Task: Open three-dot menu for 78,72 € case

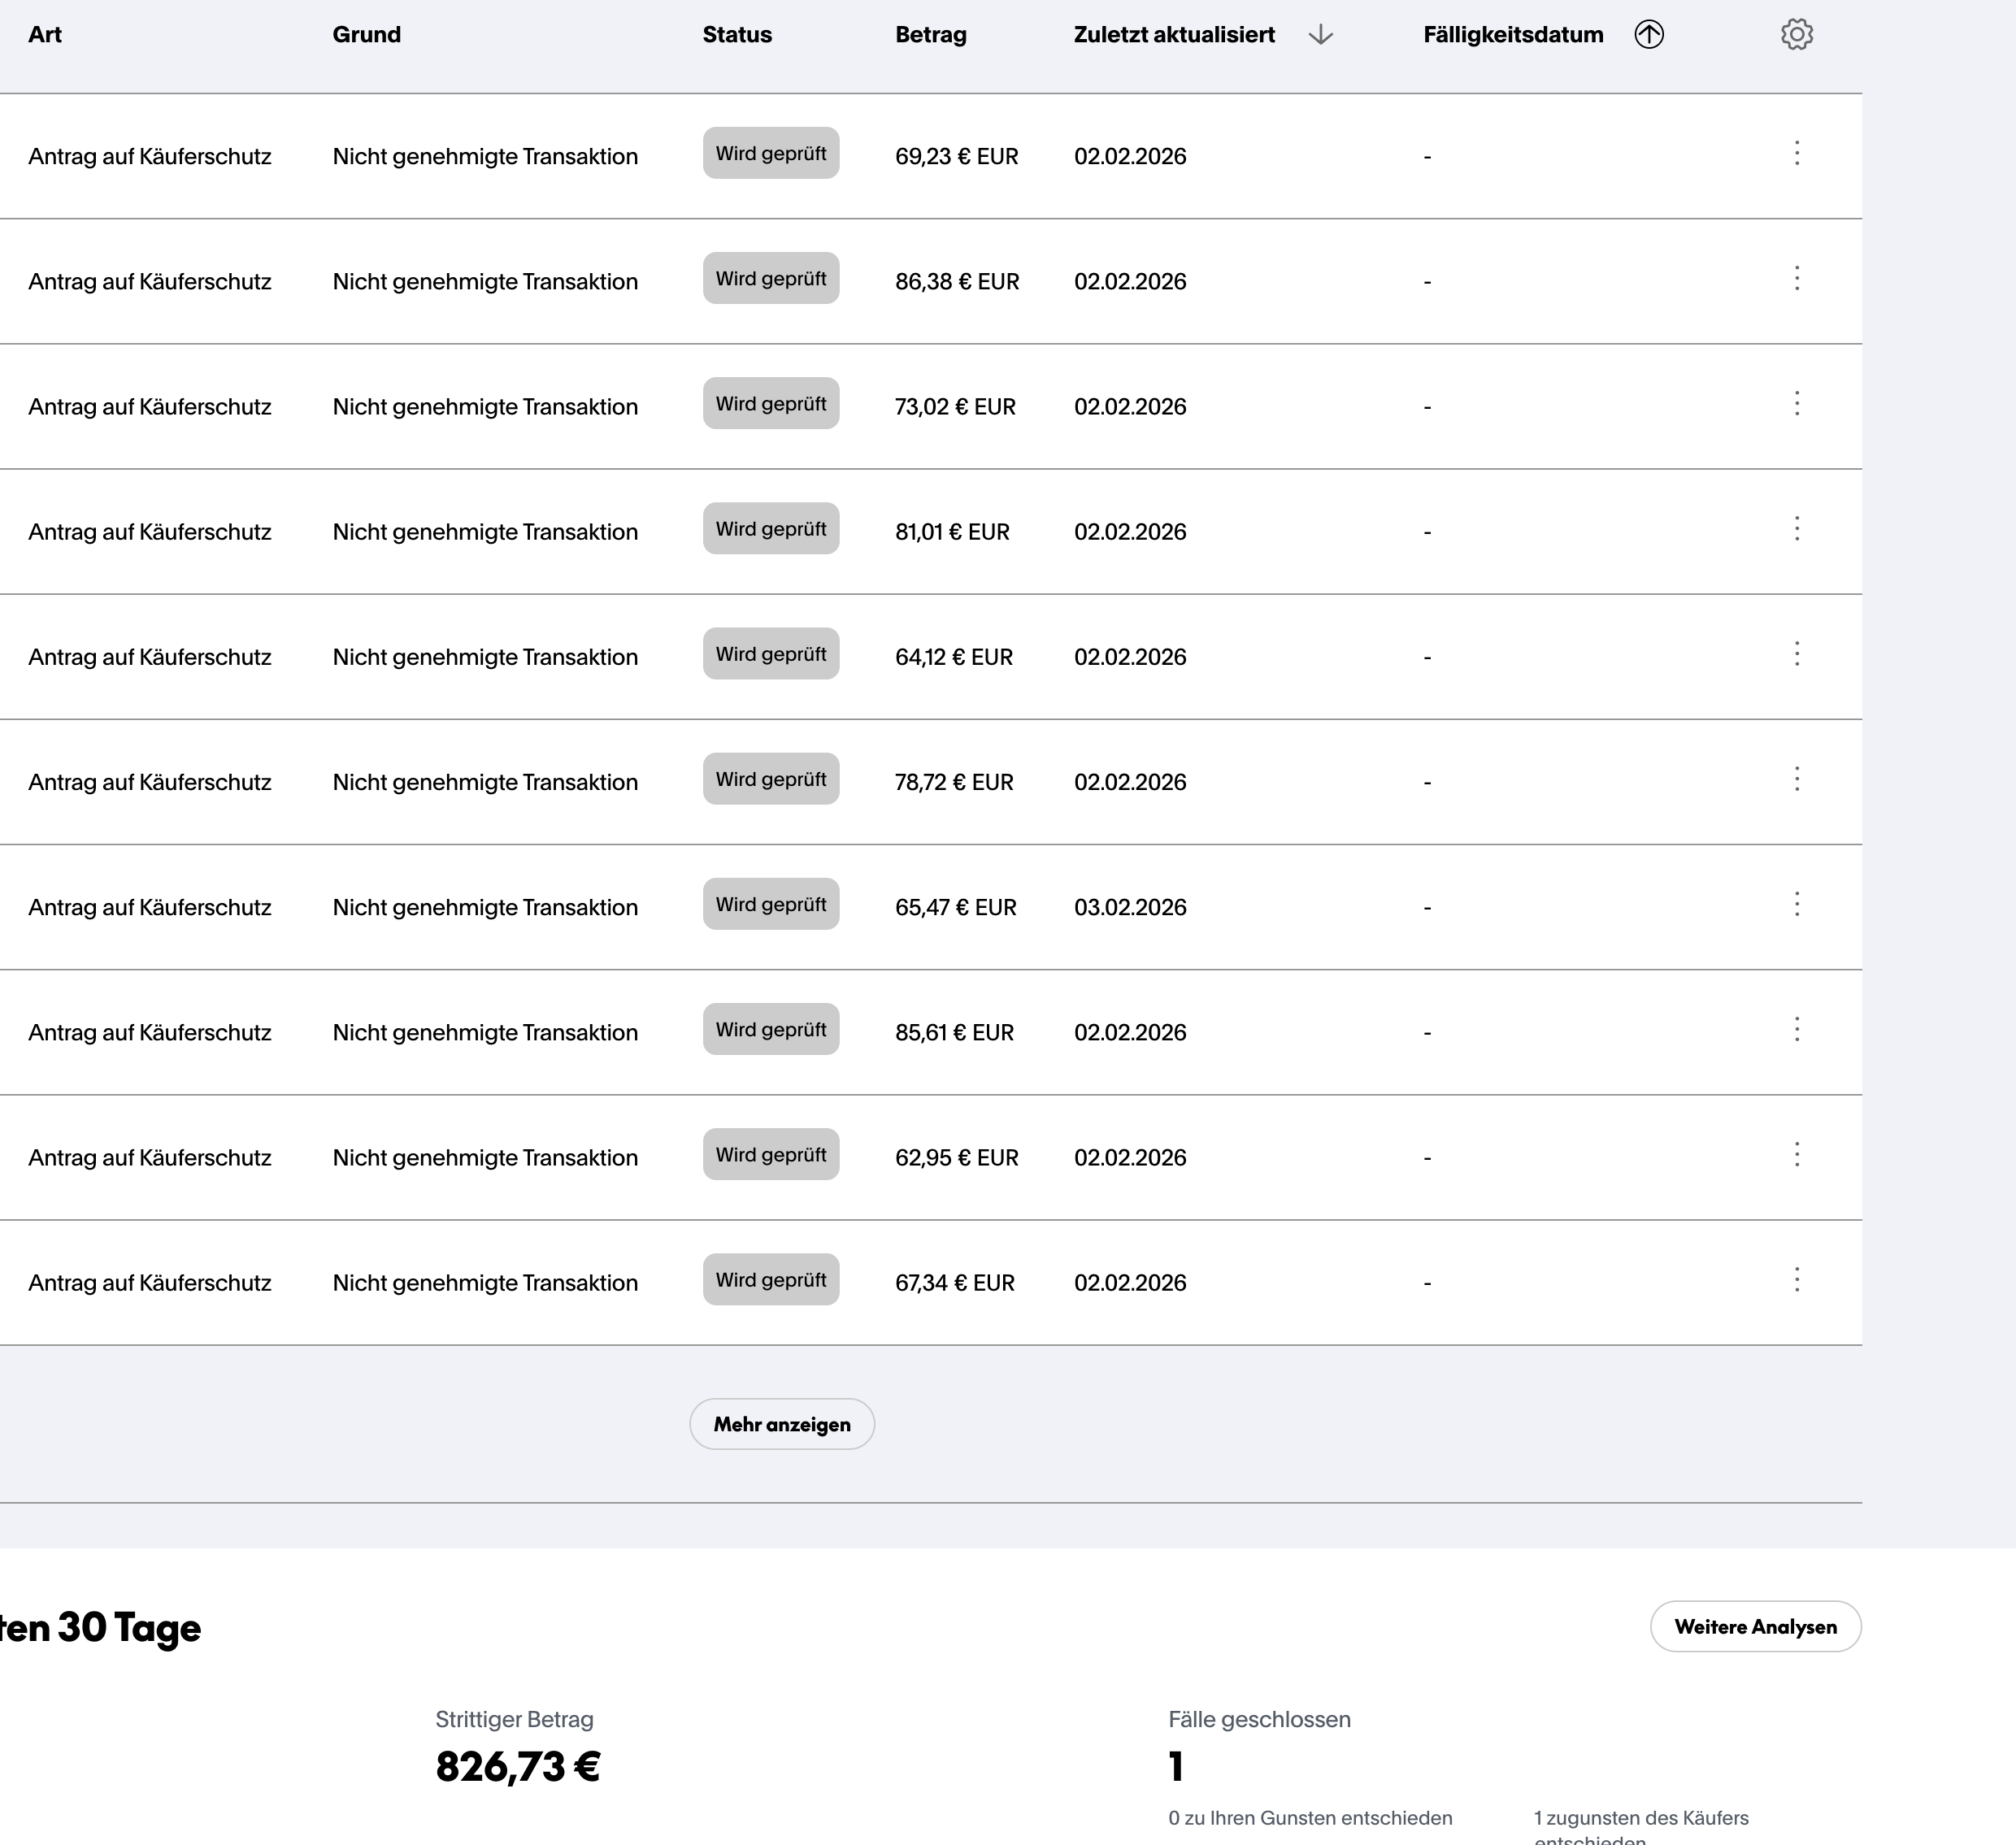Action: [1796, 779]
